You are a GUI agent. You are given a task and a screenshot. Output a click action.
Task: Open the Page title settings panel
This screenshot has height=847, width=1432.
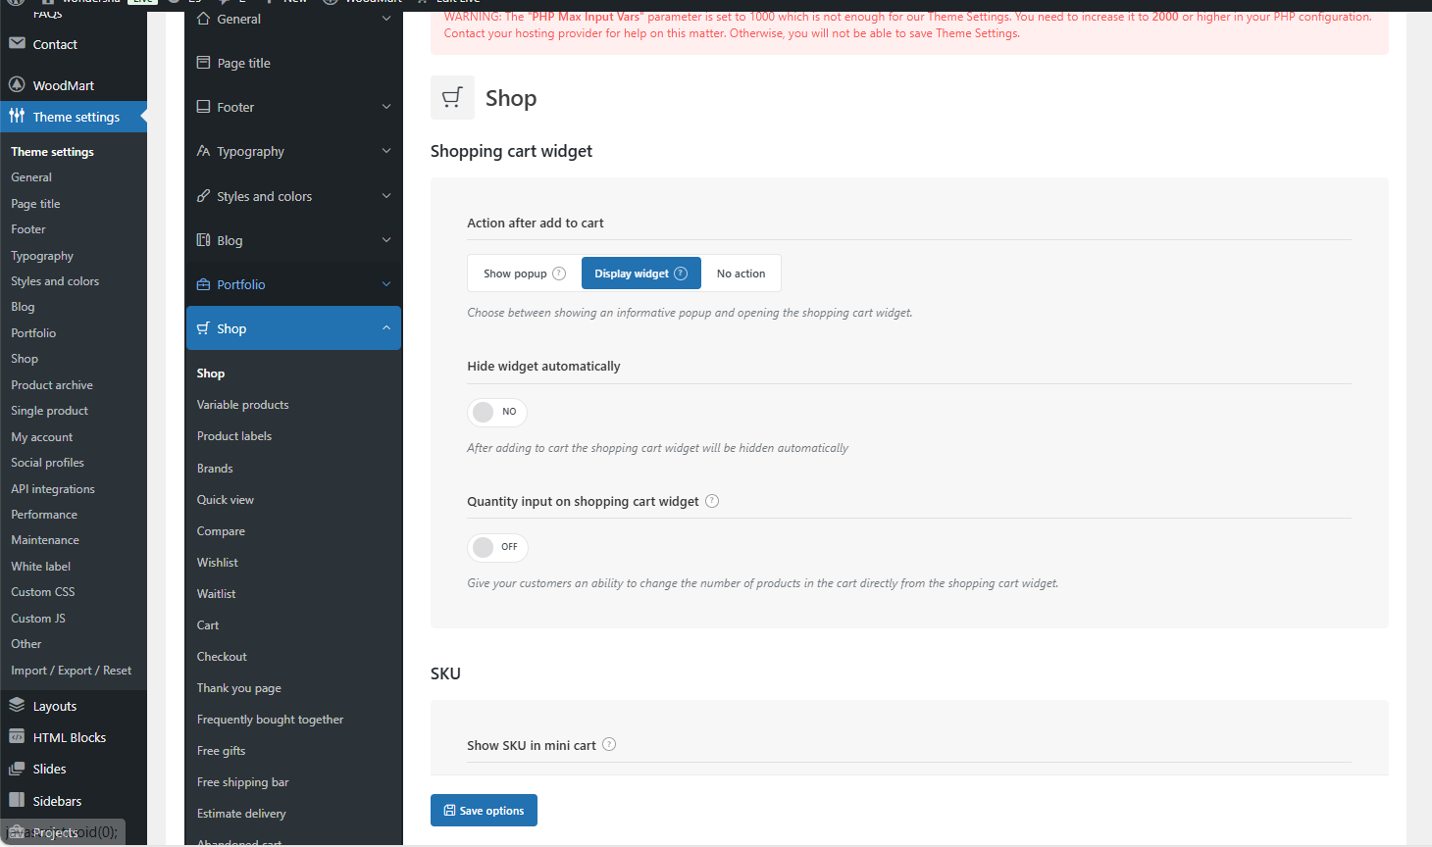point(243,63)
